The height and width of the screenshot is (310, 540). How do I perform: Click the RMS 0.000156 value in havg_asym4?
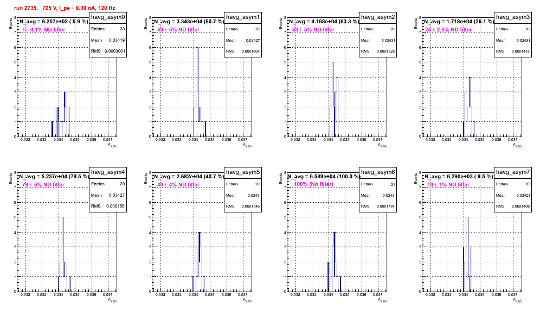115,206
